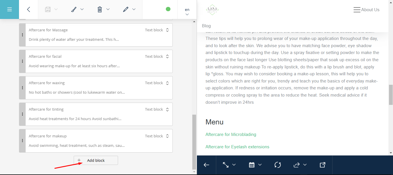Open options menu for Aftercare for makeup block
Screen dimensions: 393x175
point(22,141)
